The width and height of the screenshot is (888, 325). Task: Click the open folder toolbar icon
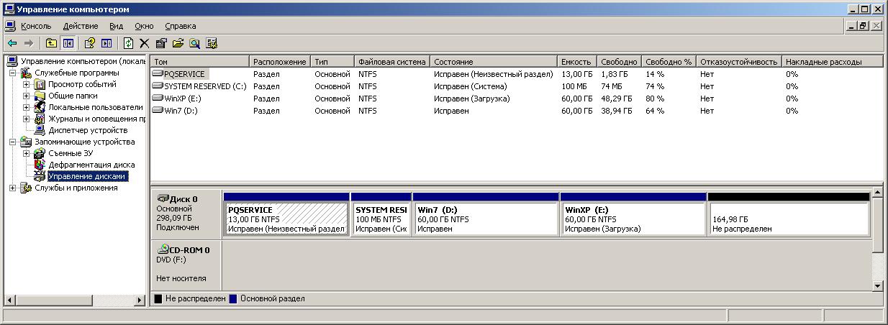[x=178, y=43]
